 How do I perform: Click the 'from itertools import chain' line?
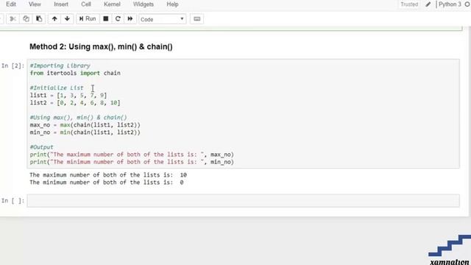75,73
